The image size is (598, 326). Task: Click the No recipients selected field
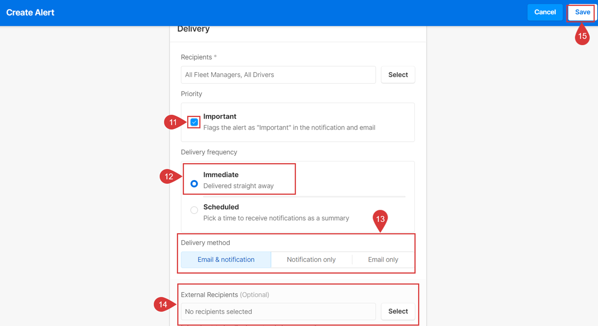tap(278, 311)
